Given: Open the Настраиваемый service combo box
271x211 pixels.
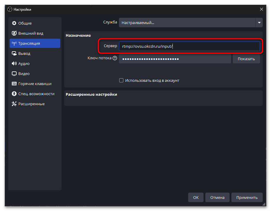Looking at the screenshot, I should [187, 23].
